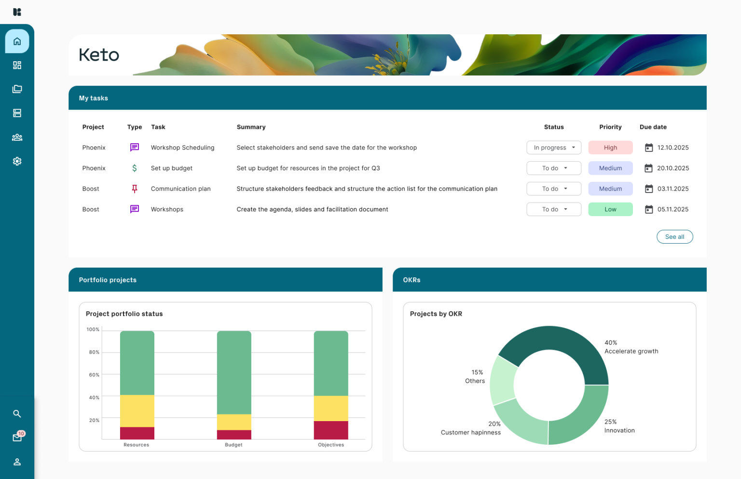The height and width of the screenshot is (479, 741).
Task: Open the Home view in the sidebar
Action: [x=17, y=41]
